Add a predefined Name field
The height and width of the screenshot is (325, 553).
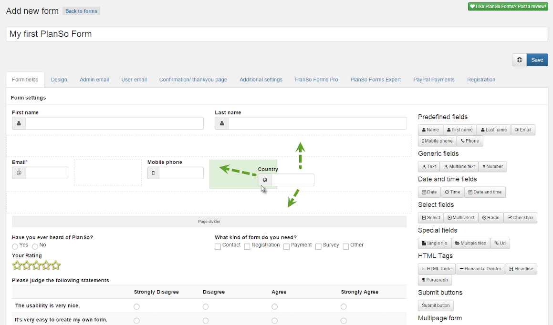coord(430,130)
